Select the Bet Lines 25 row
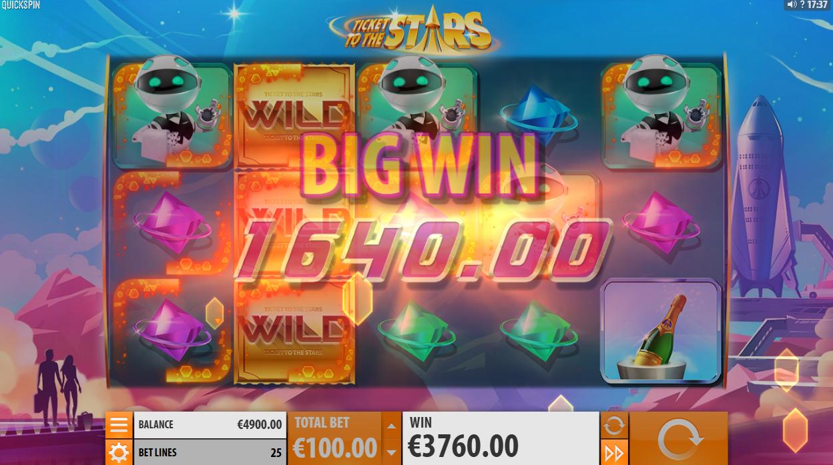833x465 pixels. tap(210, 452)
